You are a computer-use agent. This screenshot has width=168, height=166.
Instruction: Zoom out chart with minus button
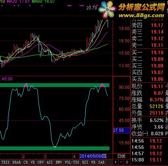point(121,162)
